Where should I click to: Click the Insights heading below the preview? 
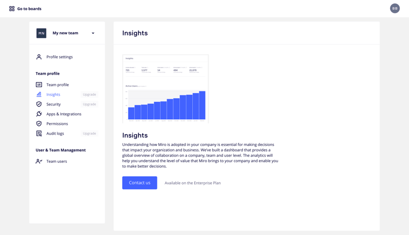(x=135, y=135)
